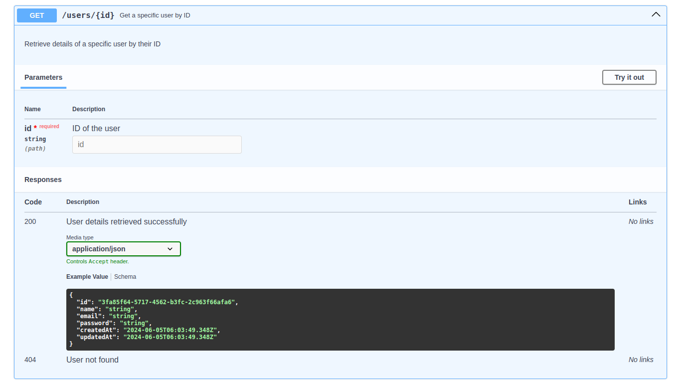Click inside the id input field
The image size is (681, 383).
(157, 144)
